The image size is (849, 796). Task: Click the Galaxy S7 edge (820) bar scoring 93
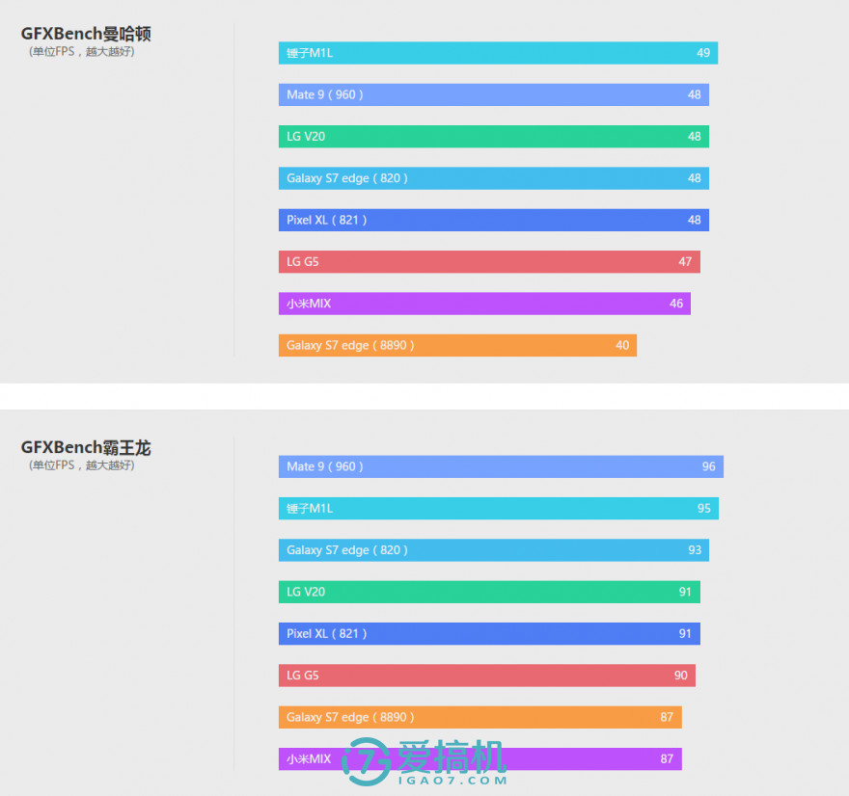click(493, 550)
